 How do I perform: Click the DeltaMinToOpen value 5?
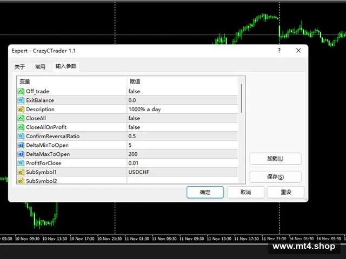point(130,145)
